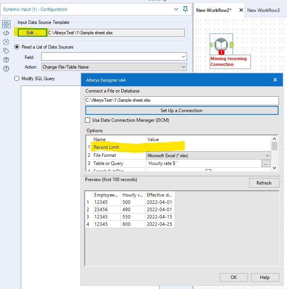
Task: Select preview cell 490
Action: (133, 210)
